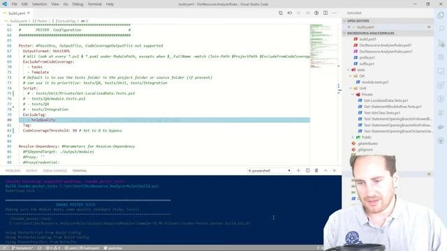Open the Explorer view in the activity bar

[441, 15]
